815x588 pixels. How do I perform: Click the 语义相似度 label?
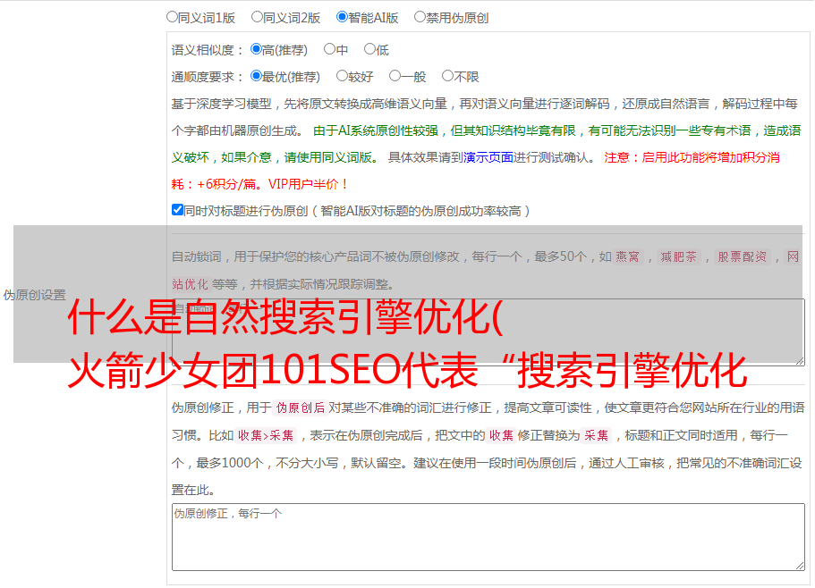point(208,50)
